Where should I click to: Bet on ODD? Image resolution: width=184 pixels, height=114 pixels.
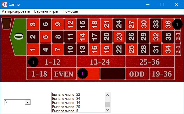click(x=137, y=74)
